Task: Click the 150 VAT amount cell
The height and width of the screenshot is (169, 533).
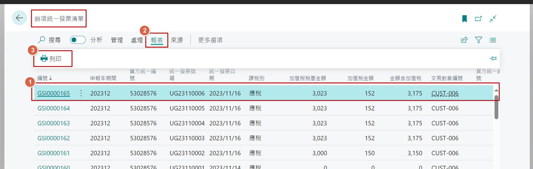Action: [x=370, y=153]
